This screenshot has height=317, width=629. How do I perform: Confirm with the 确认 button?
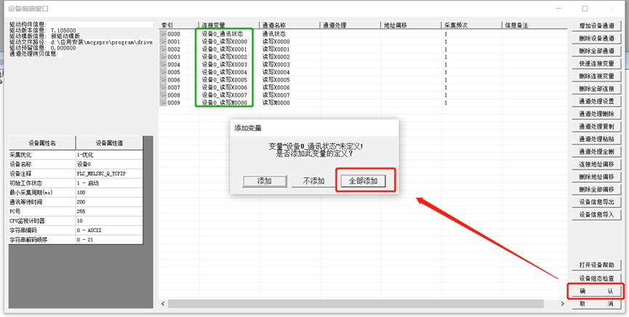[x=596, y=291]
